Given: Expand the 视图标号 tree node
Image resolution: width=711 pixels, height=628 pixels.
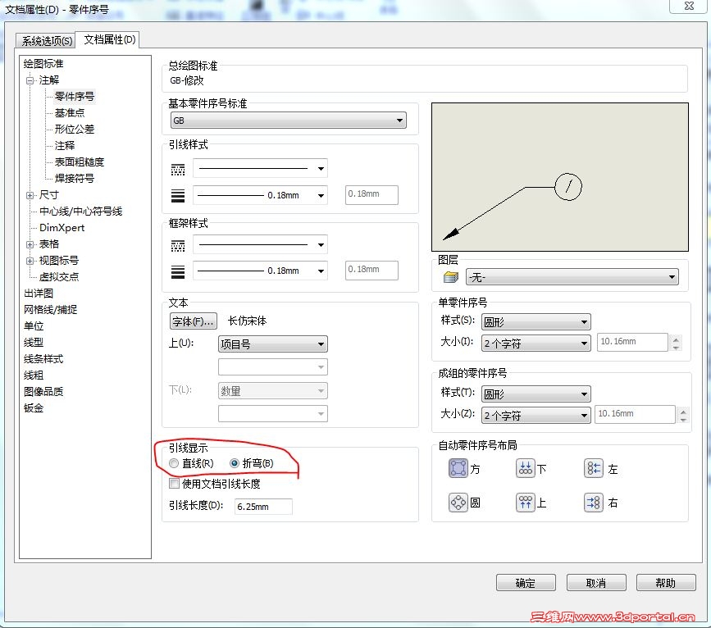Looking at the screenshot, I should 30,261.
